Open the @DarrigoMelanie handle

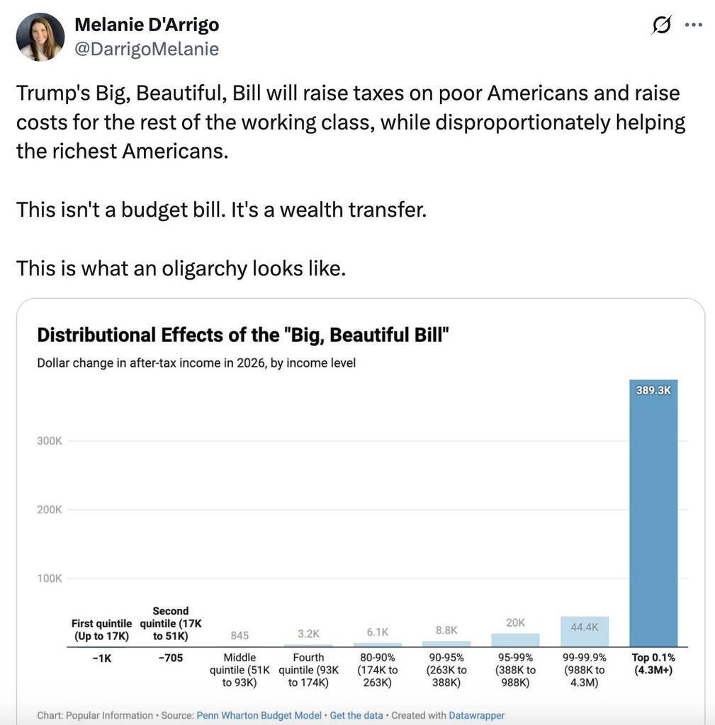click(x=147, y=49)
